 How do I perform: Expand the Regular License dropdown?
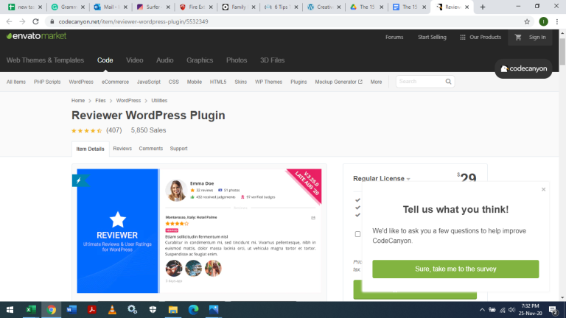[x=382, y=178]
